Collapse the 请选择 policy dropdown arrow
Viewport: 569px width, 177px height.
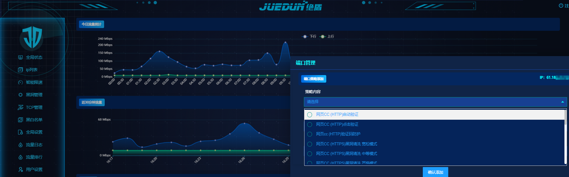[x=562, y=102]
